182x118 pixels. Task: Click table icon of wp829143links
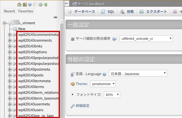pyautogui.click(x=14, y=46)
